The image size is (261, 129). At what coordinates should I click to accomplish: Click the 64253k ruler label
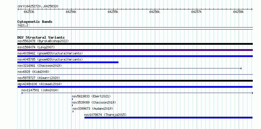coord(29,12)
